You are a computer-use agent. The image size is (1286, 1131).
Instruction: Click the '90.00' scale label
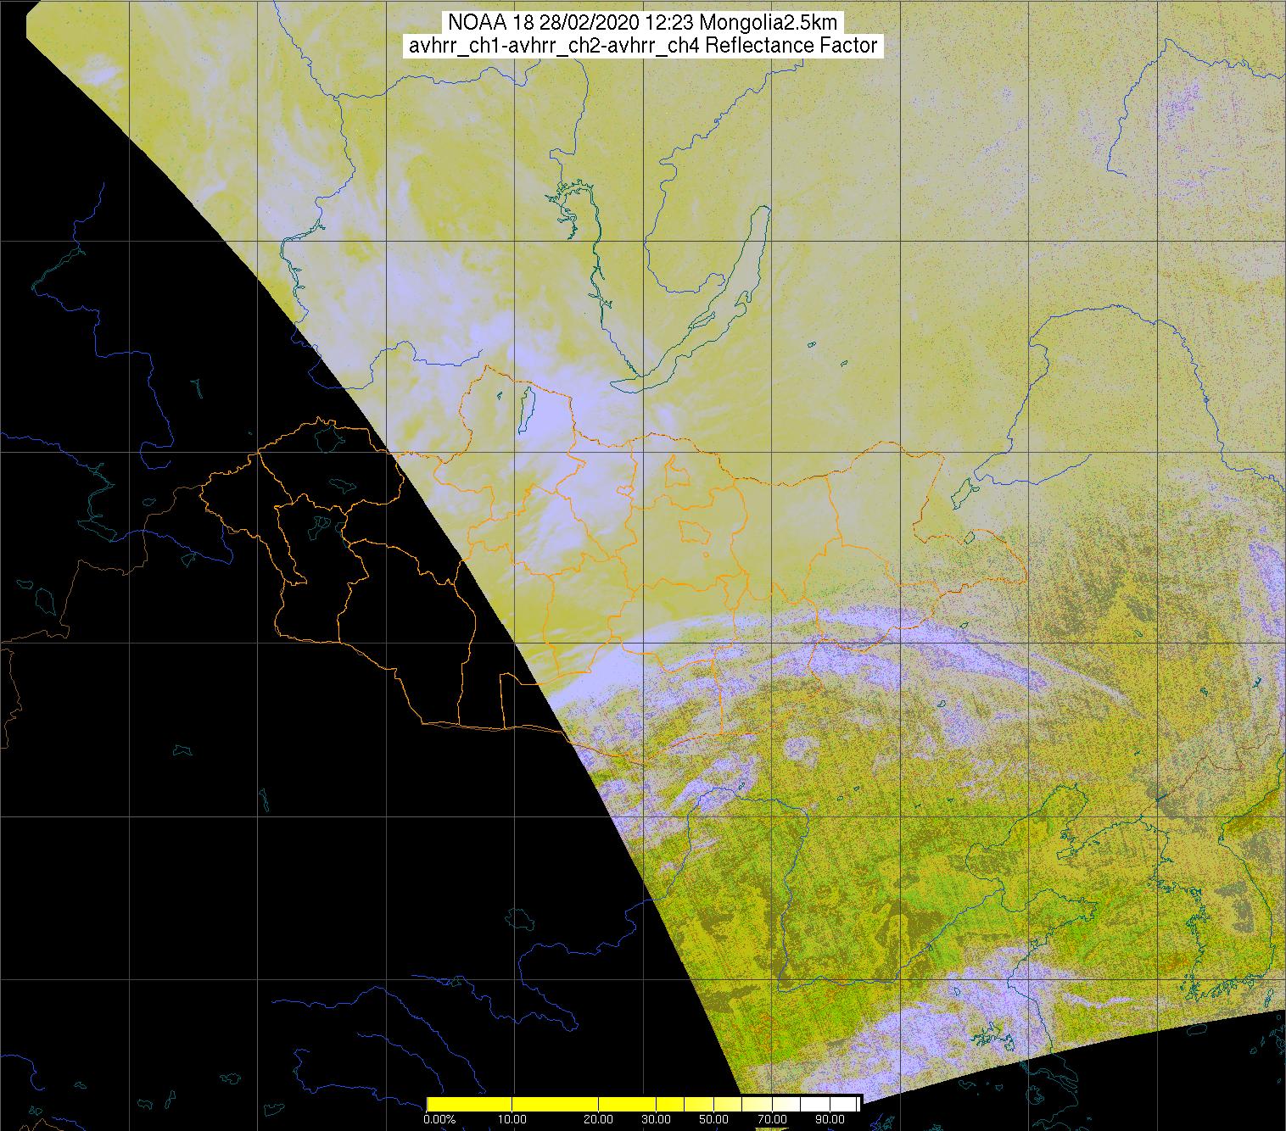click(830, 1119)
